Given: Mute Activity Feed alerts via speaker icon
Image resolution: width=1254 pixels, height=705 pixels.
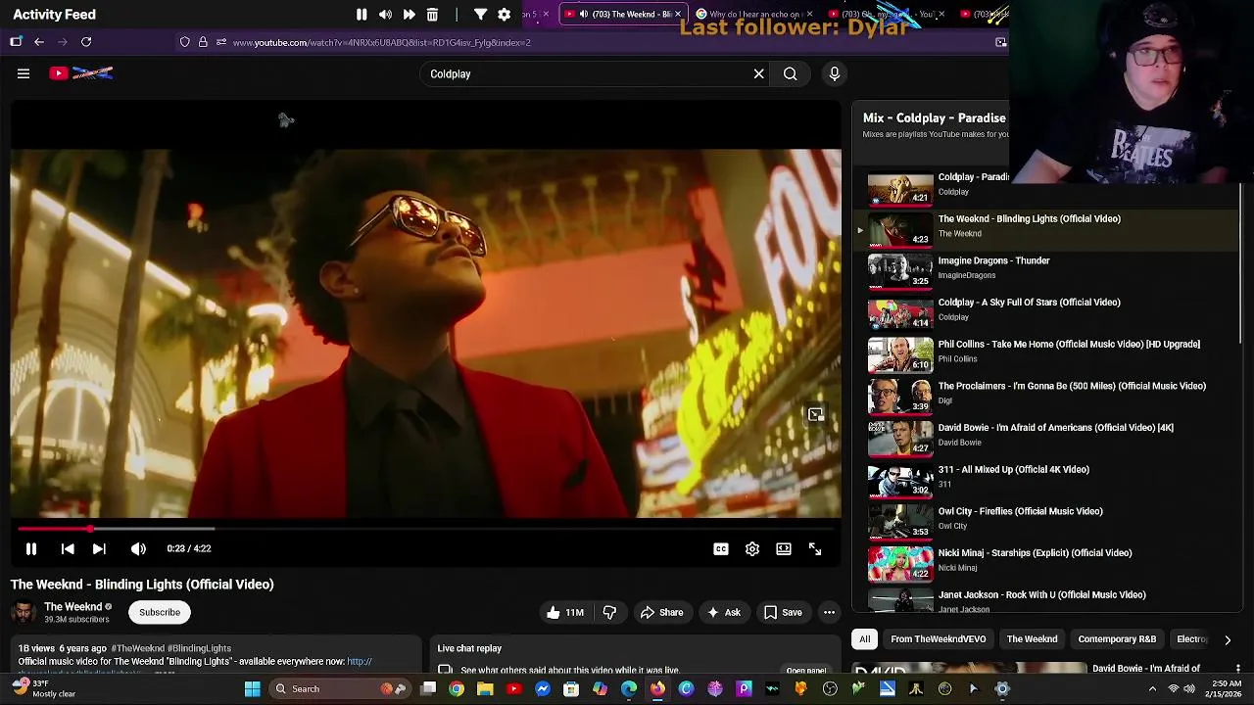Looking at the screenshot, I should [x=385, y=15].
